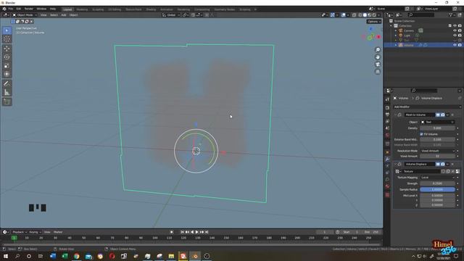Open the Modifier properties wrench tab

(387, 159)
